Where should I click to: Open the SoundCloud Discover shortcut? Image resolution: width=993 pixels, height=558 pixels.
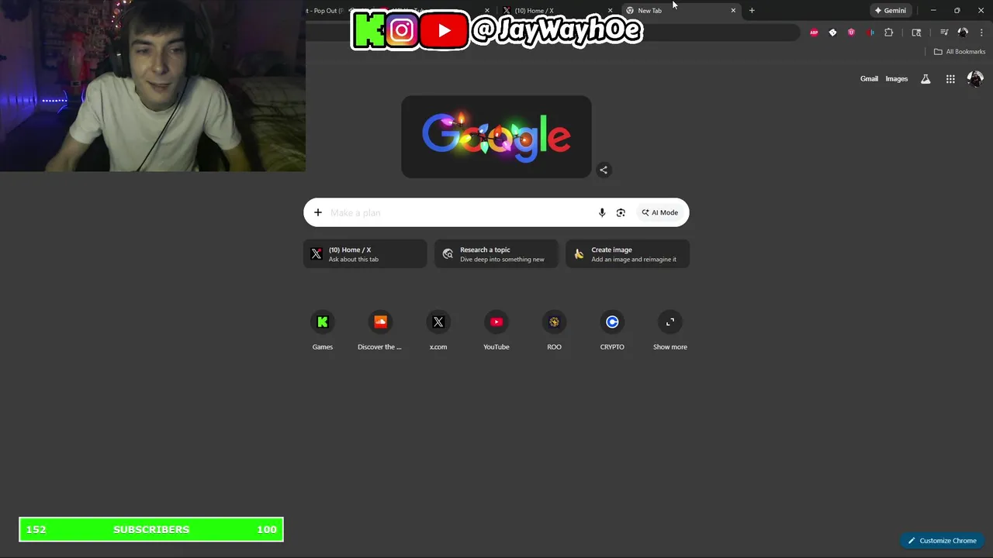pyautogui.click(x=380, y=331)
